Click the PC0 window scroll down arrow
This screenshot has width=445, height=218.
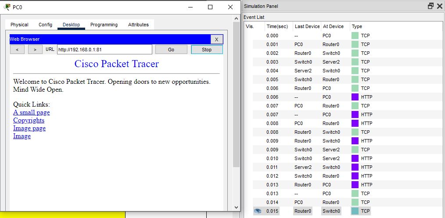237,207
